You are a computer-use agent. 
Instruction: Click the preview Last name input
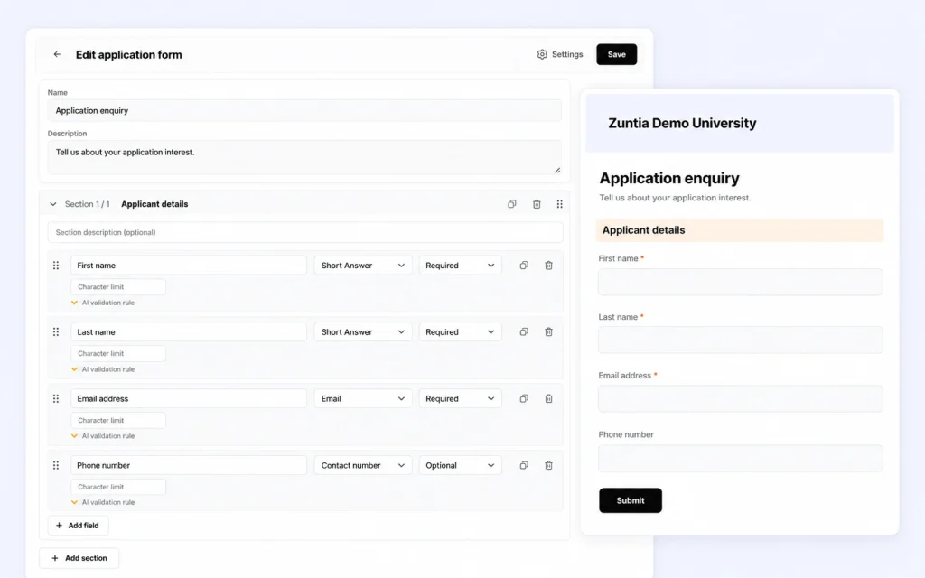(x=741, y=340)
